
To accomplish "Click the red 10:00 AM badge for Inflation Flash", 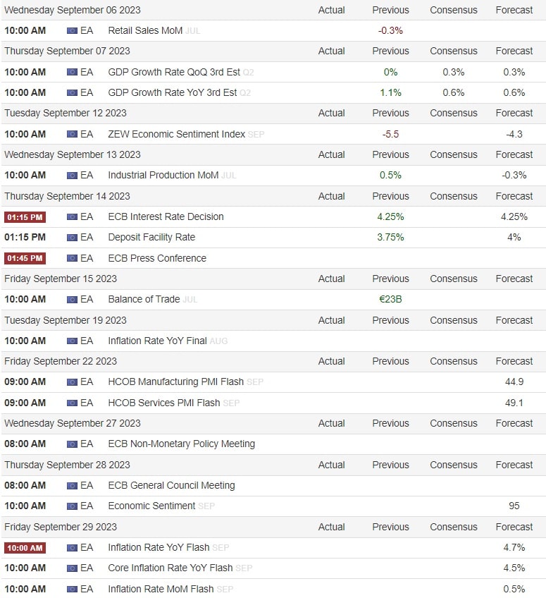I will pyautogui.click(x=25, y=548).
